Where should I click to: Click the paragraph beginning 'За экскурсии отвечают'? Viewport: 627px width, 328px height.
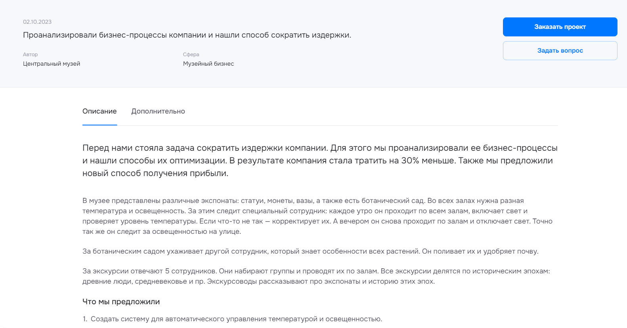pos(316,276)
